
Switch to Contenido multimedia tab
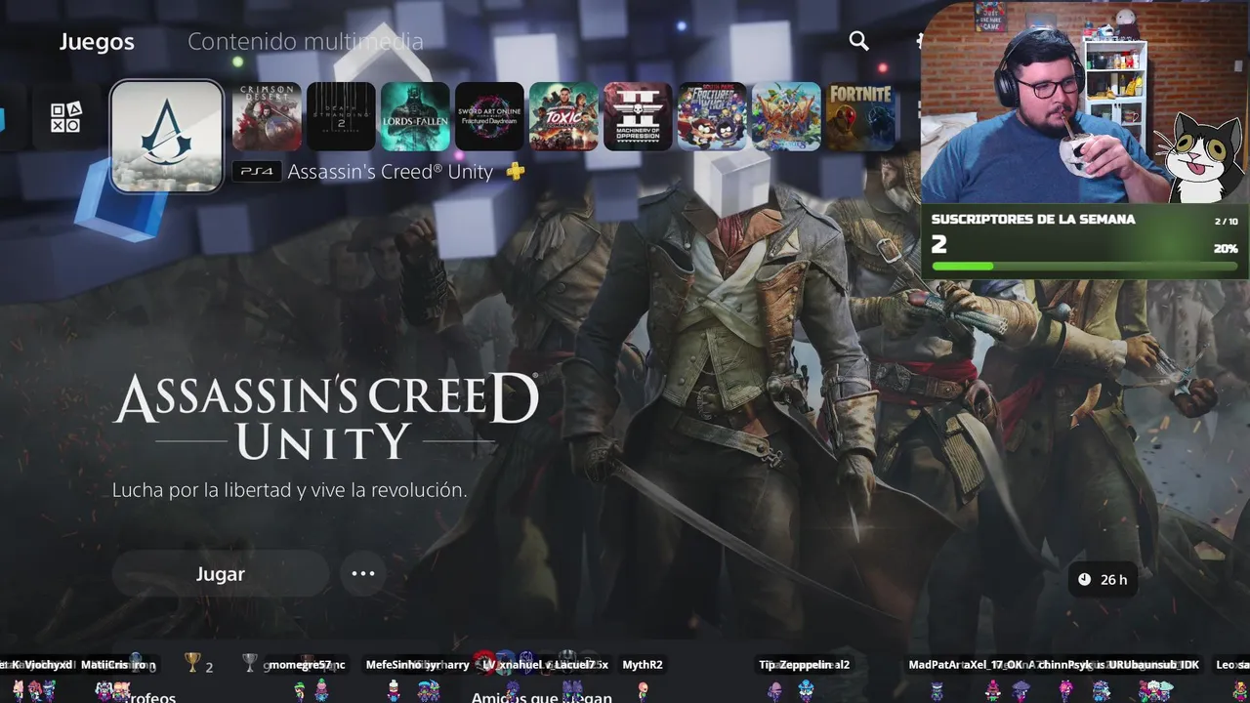click(x=306, y=42)
